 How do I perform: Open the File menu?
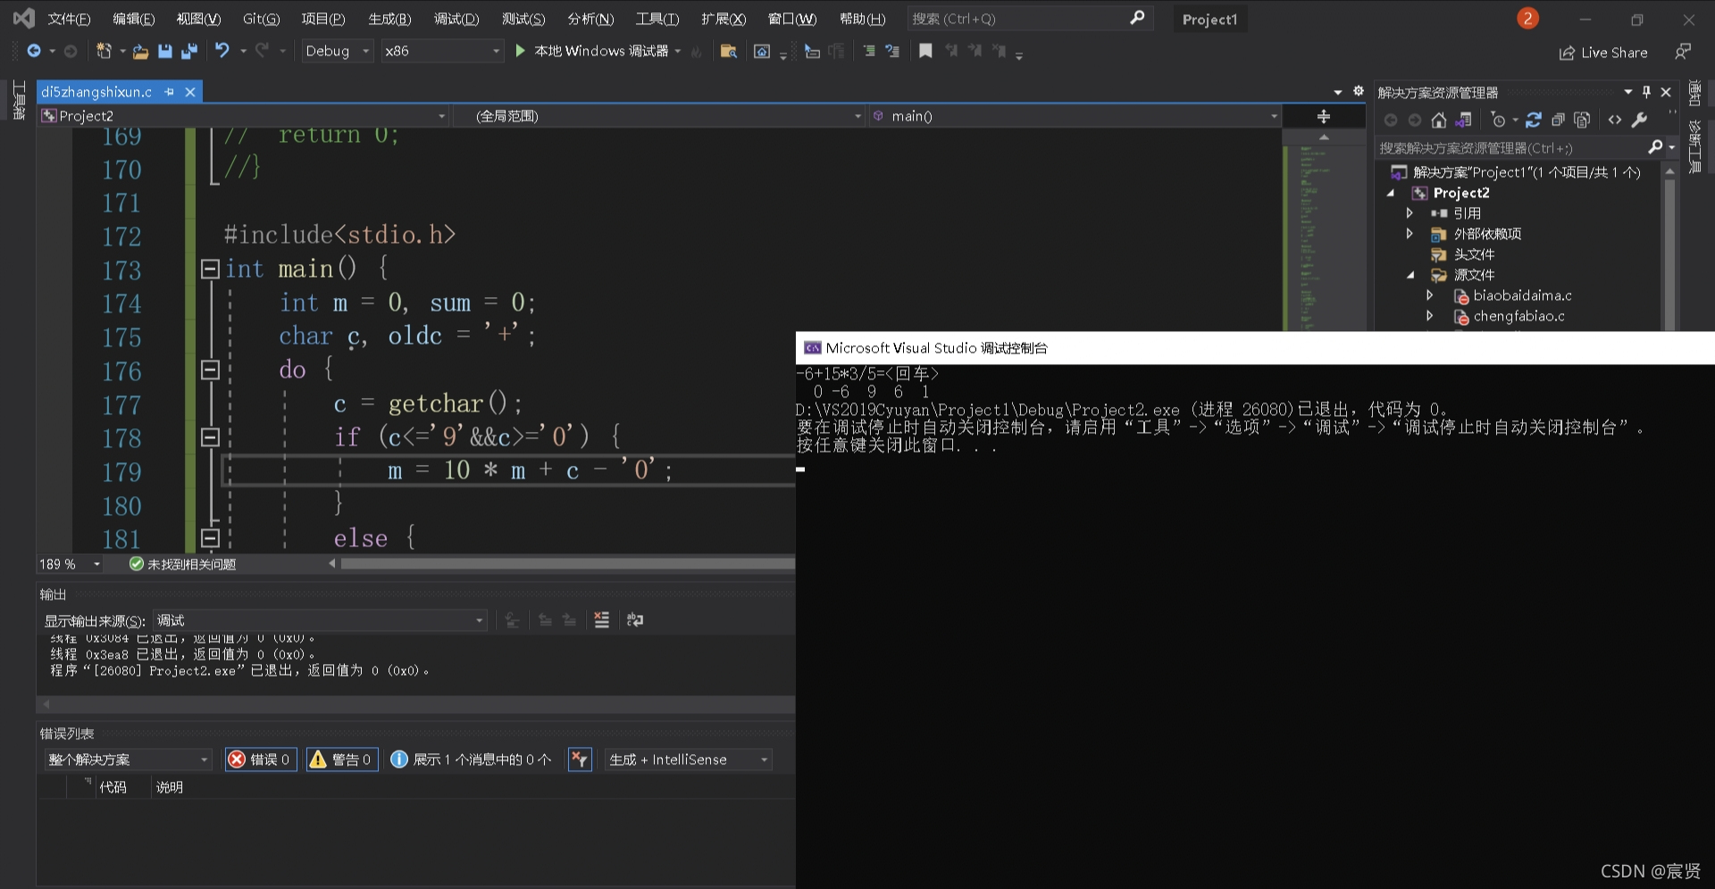click(69, 19)
